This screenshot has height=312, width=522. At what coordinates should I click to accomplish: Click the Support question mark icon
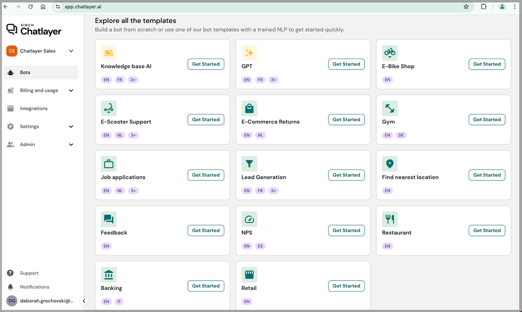point(10,273)
